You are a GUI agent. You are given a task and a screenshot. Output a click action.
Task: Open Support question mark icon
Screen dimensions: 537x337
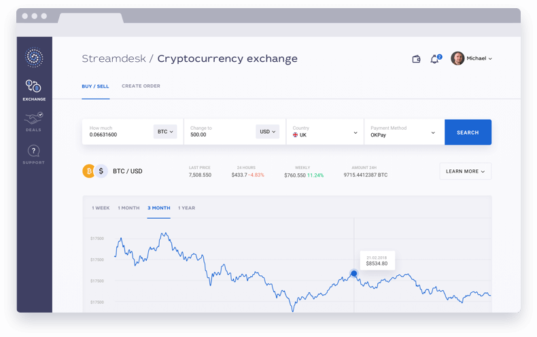[33, 151]
